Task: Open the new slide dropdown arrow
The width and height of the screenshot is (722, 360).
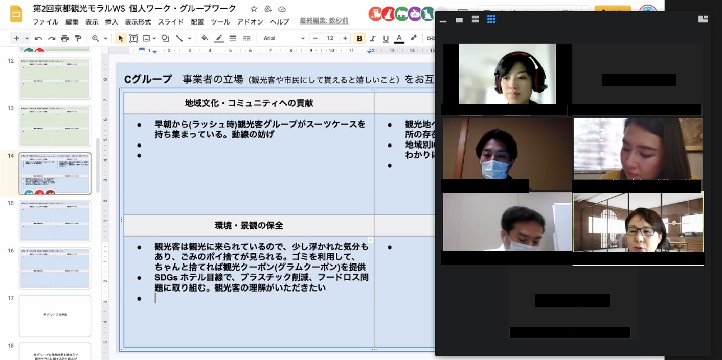Action: 27,38
